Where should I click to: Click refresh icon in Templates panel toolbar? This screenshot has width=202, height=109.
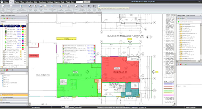pyautogui.click(x=181, y=18)
